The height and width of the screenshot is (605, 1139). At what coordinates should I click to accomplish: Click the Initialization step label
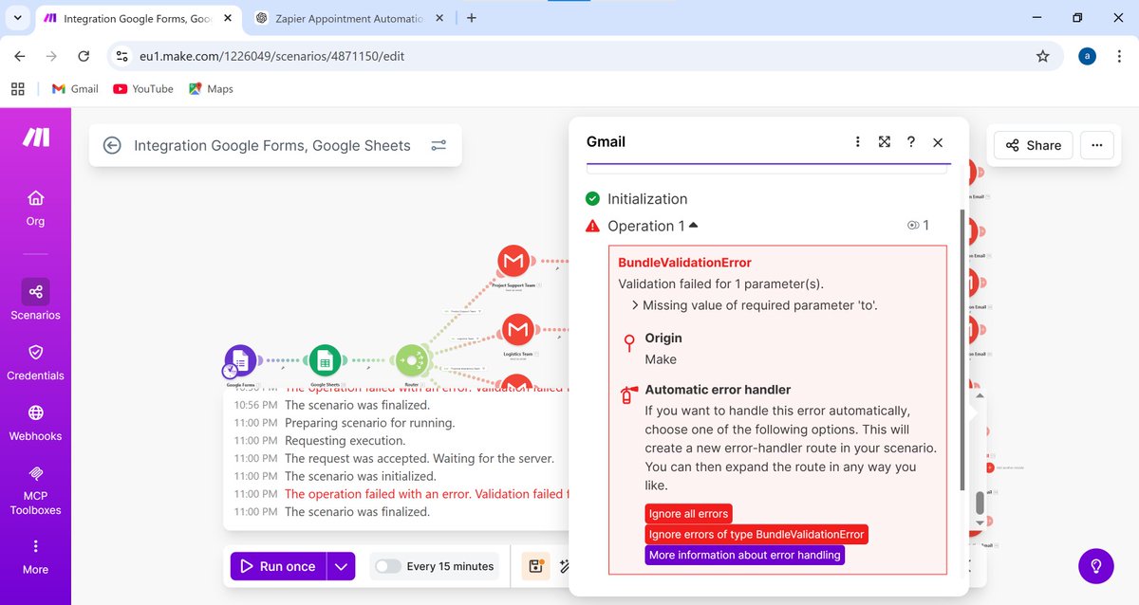pyautogui.click(x=647, y=198)
